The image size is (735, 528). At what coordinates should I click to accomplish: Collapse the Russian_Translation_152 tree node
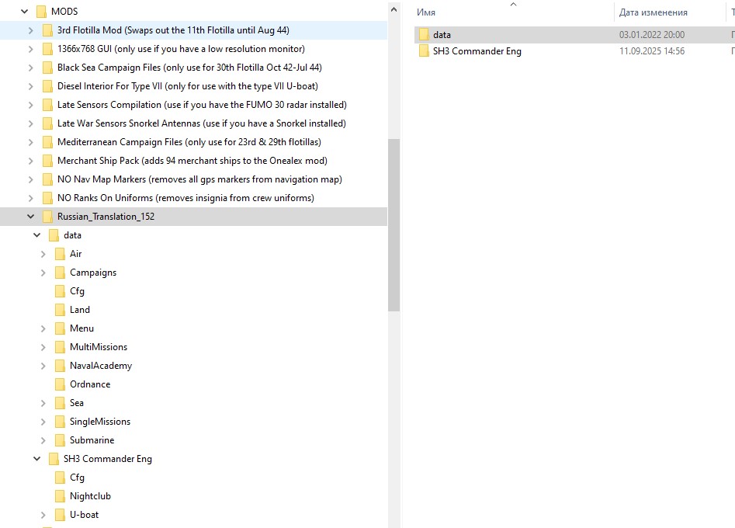point(30,217)
